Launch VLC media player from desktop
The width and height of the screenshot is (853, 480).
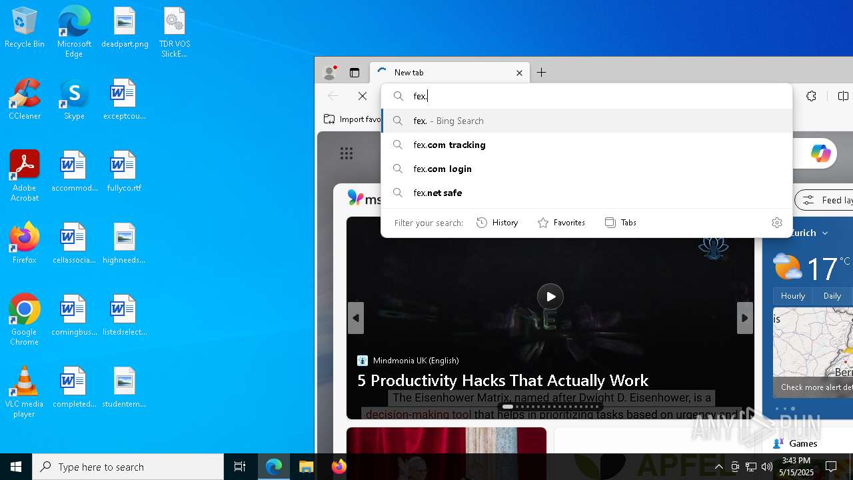point(25,392)
